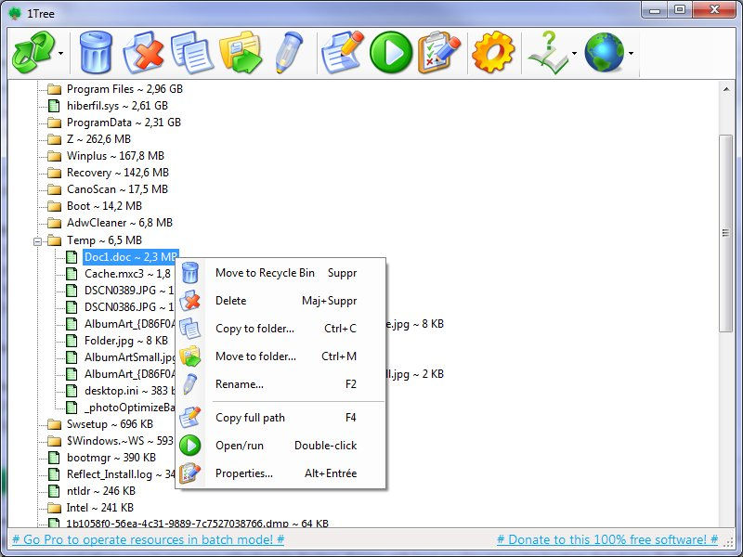Click the Rename pencil toolbar icon
Screen dimensions: 743x557
click(288, 53)
